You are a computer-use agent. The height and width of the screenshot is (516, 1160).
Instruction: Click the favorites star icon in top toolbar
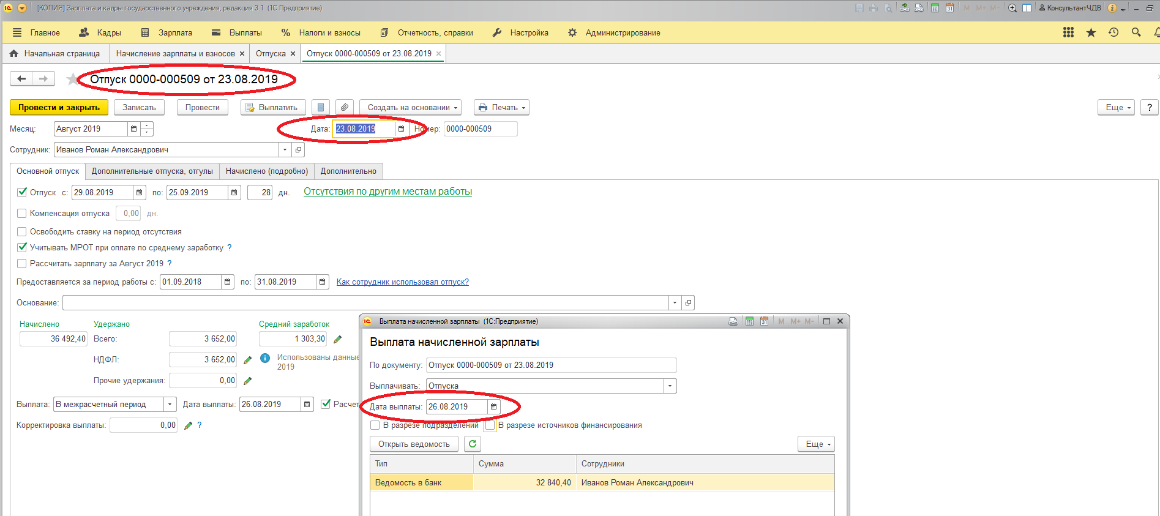(x=1091, y=32)
